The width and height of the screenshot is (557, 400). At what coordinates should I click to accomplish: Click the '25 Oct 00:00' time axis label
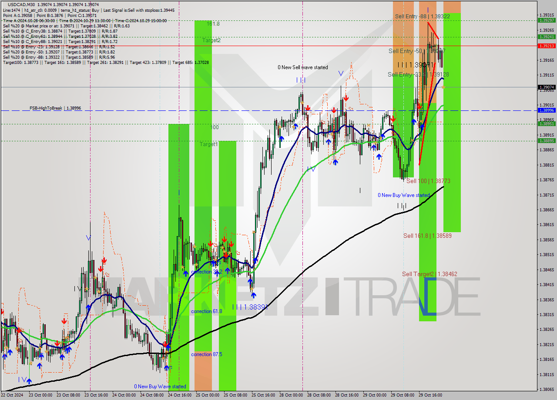(x=208, y=395)
